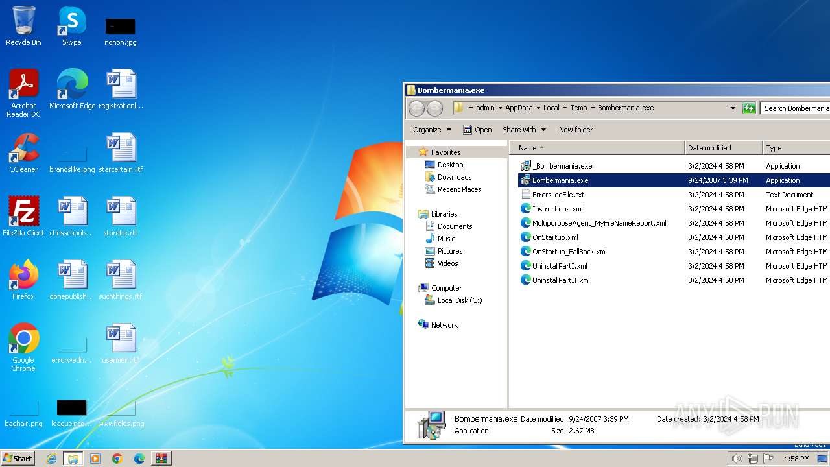Image resolution: width=830 pixels, height=467 pixels.
Task: Open Acrobat Reader DC shortcut
Action: tap(23, 93)
